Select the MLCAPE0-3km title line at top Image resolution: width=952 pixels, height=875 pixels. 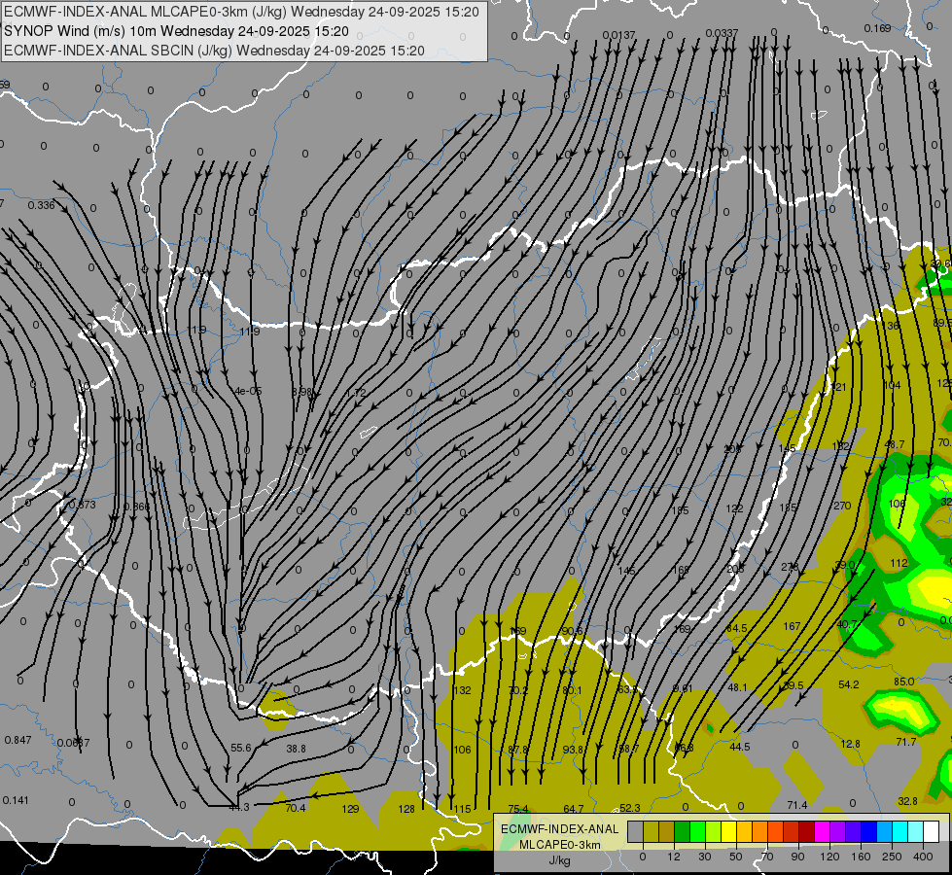[x=241, y=12]
